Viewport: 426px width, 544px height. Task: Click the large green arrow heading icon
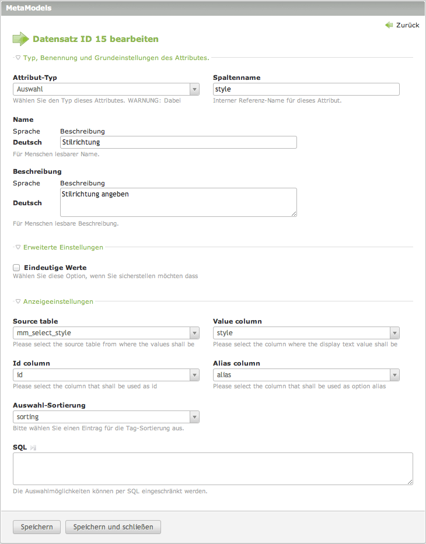click(20, 39)
